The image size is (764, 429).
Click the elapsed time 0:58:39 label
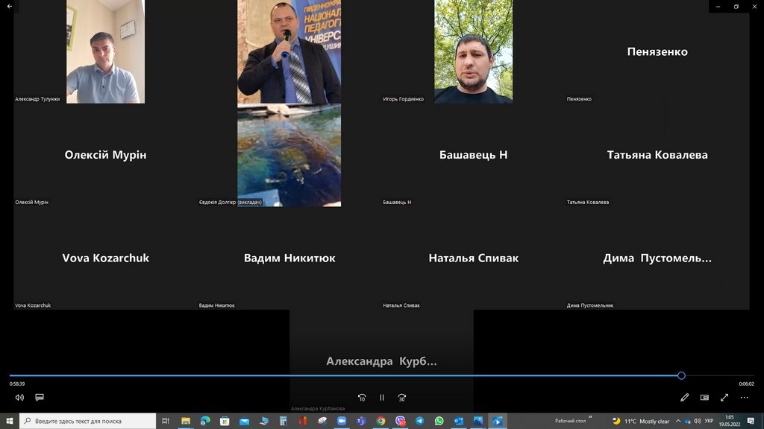(x=17, y=384)
